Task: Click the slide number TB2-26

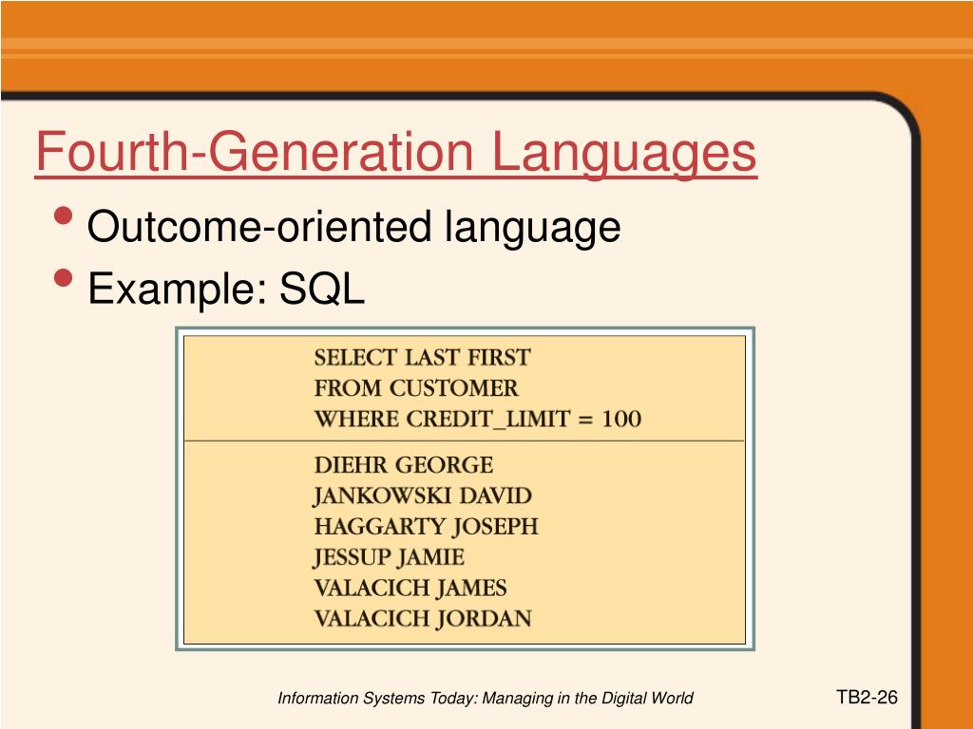Action: pos(867,698)
